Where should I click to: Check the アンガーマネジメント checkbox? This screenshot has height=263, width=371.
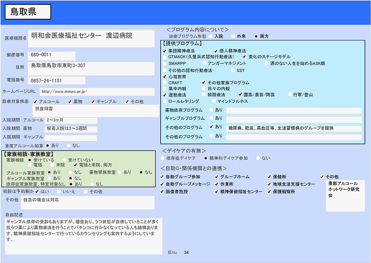pos(204,63)
